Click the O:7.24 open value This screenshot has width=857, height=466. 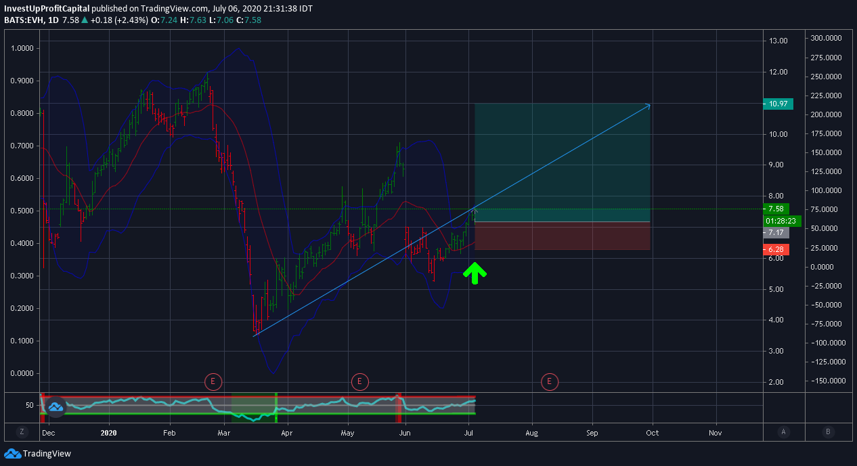pyautogui.click(x=164, y=20)
